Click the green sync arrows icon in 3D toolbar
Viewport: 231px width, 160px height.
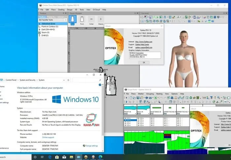tap(154, 17)
